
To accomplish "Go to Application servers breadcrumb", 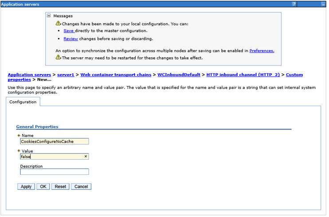I will (29, 75).
